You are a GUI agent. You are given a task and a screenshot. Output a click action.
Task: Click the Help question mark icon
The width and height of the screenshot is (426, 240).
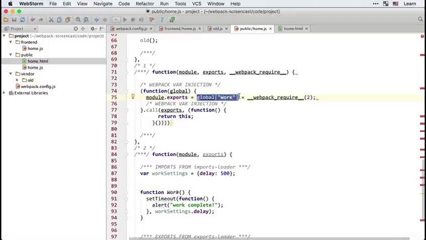click(x=162, y=19)
